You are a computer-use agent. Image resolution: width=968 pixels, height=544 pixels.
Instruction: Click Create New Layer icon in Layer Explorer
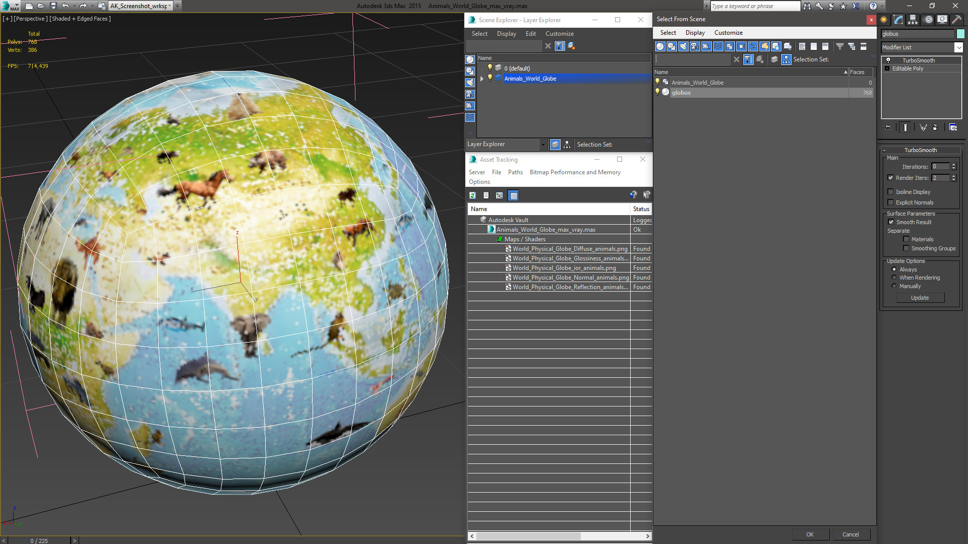tap(571, 46)
